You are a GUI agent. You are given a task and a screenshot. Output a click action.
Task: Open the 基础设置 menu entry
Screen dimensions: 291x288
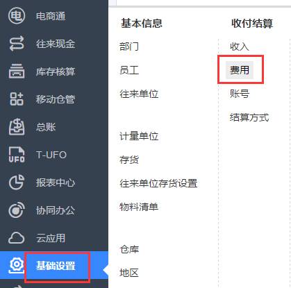(x=56, y=266)
